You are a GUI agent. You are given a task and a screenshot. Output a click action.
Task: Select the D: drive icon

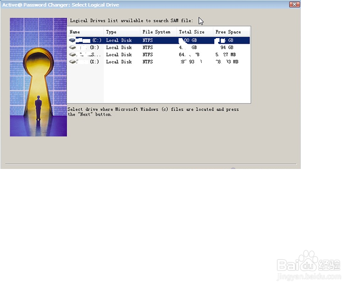tap(72, 48)
